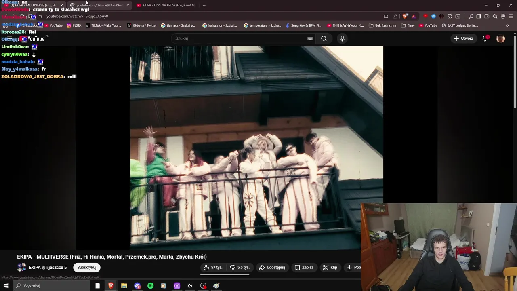Start voice search with the microphone icon
517x291 pixels.
[x=342, y=38]
